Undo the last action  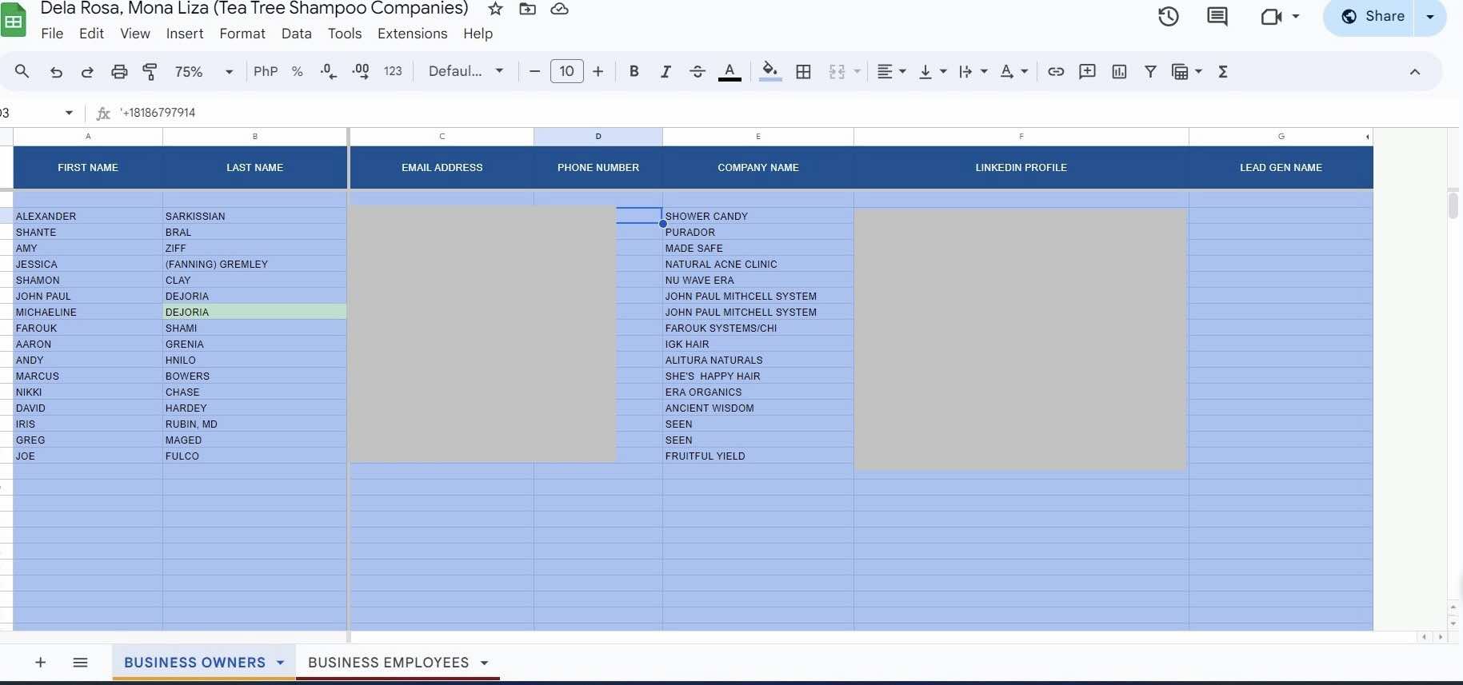(x=55, y=72)
